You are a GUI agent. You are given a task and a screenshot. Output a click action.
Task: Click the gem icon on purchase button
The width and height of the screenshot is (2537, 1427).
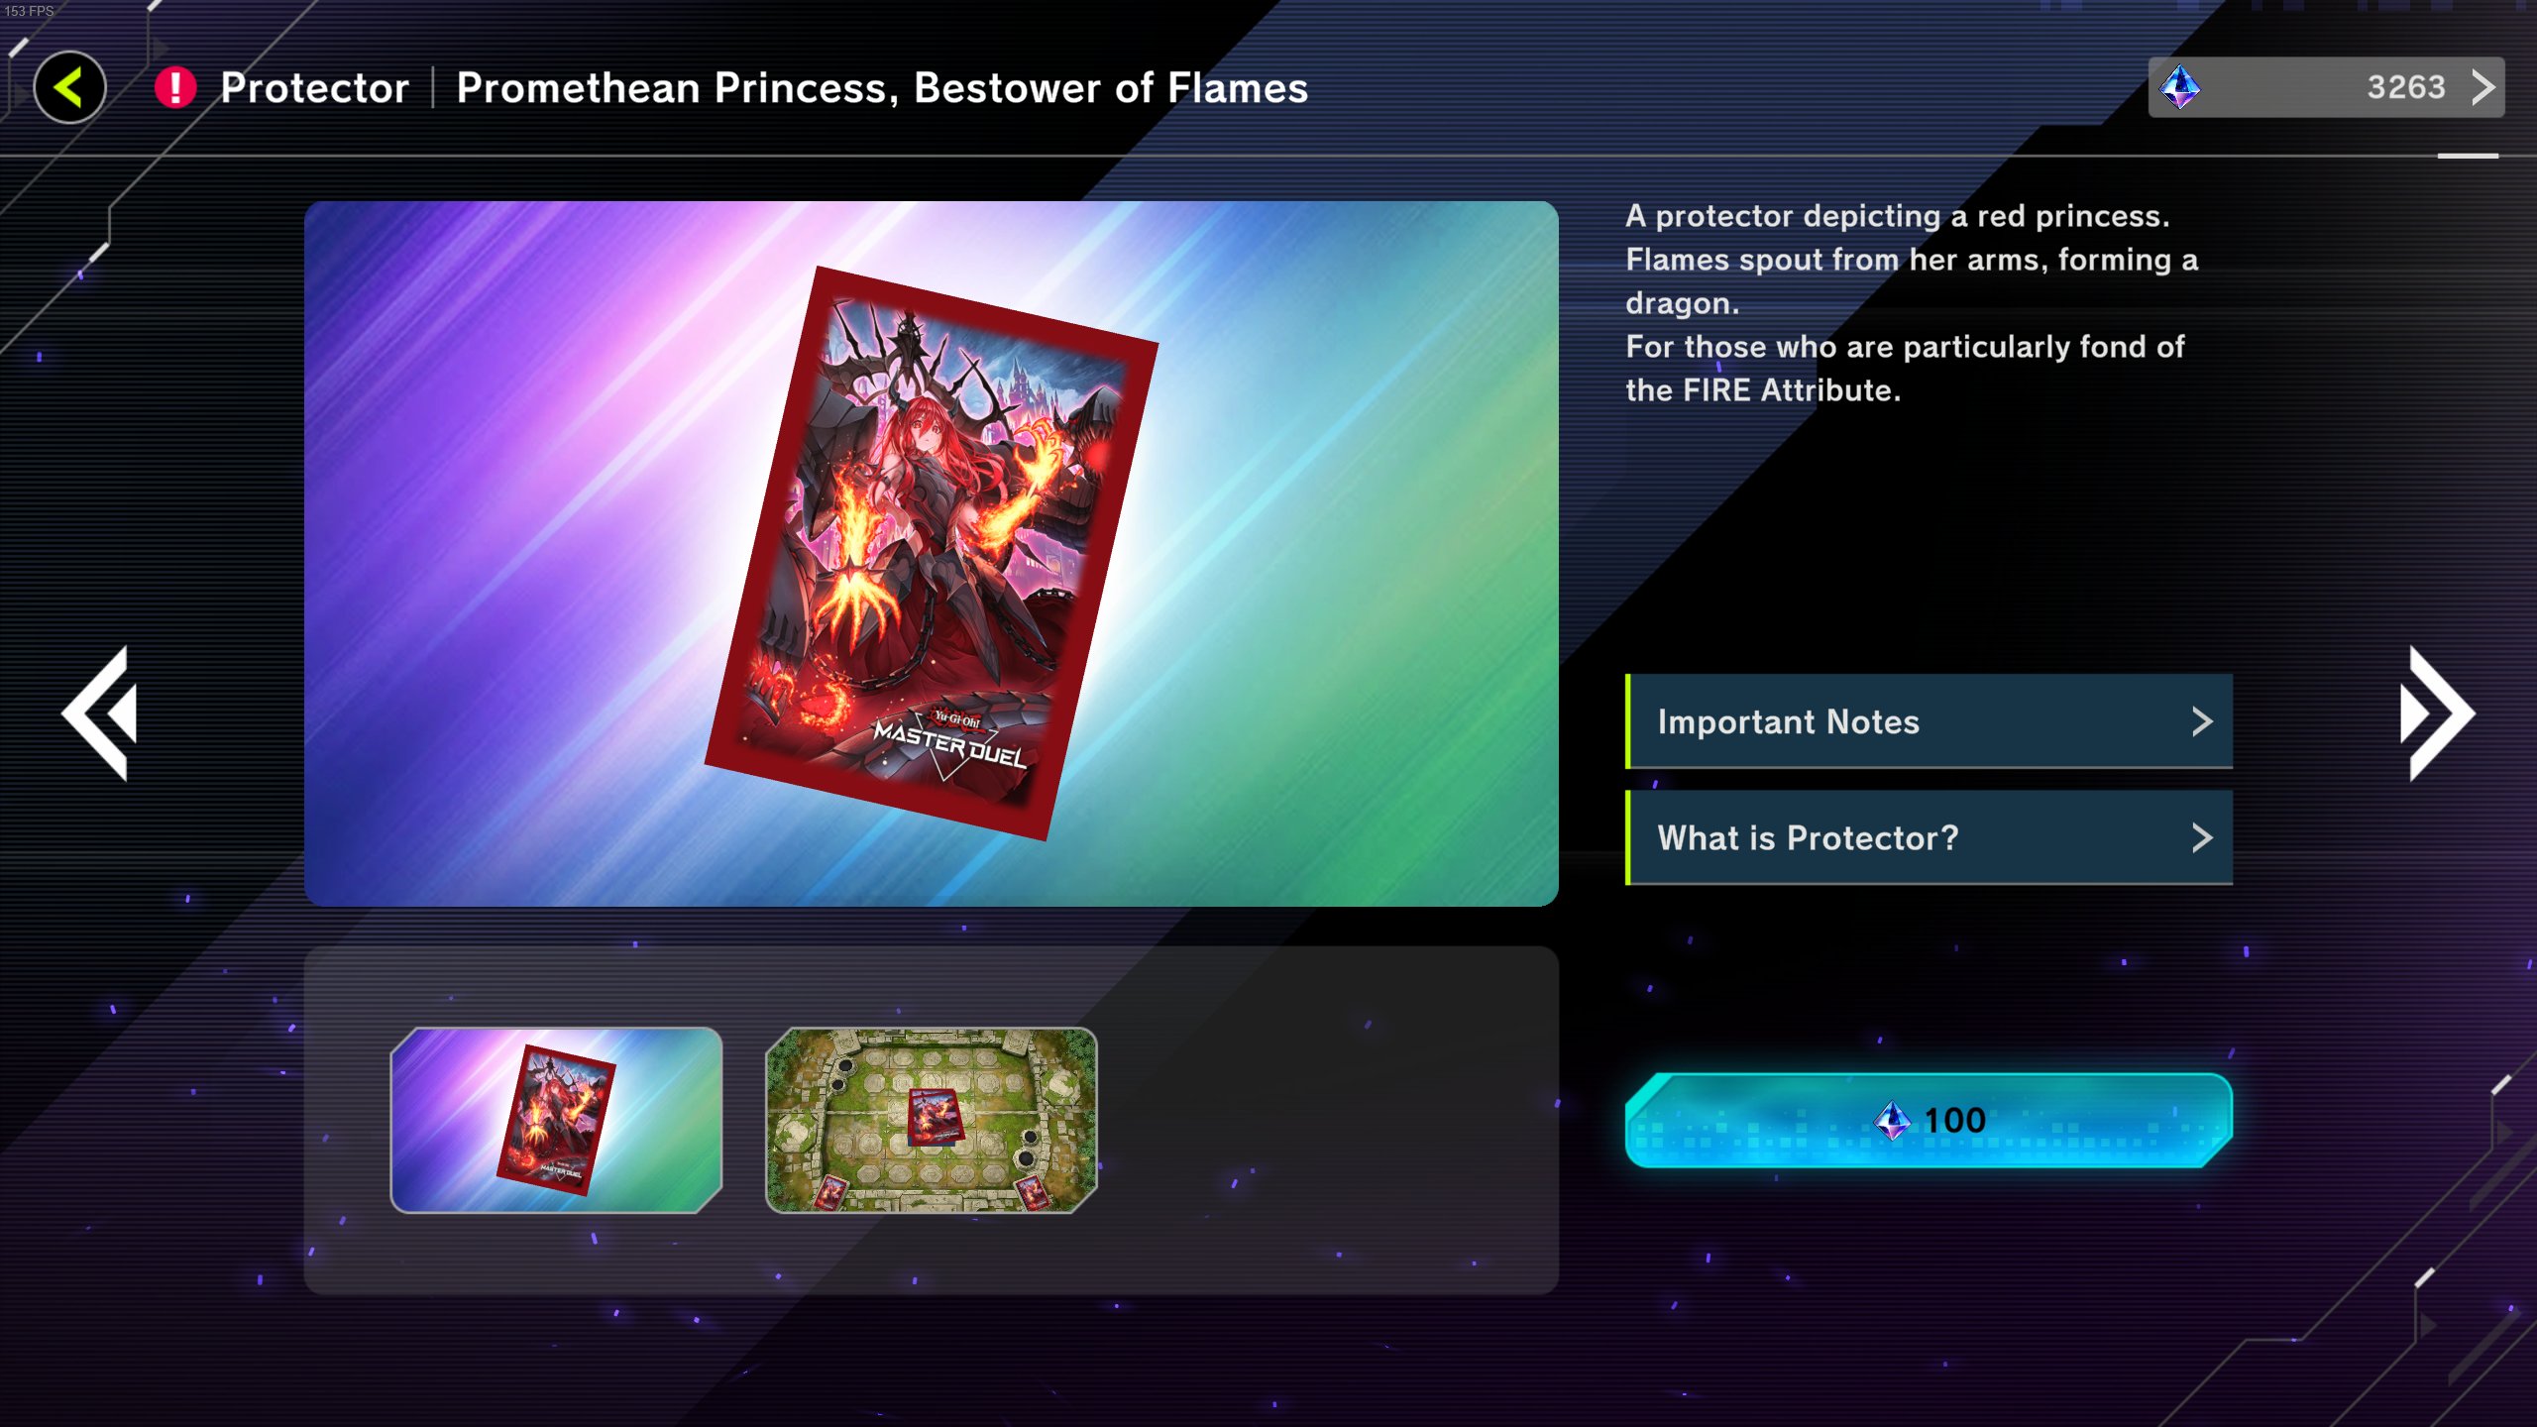coord(1892,1121)
